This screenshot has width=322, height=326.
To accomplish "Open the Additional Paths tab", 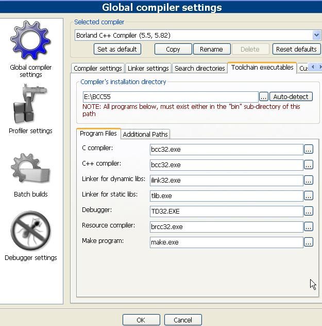I will [145, 134].
